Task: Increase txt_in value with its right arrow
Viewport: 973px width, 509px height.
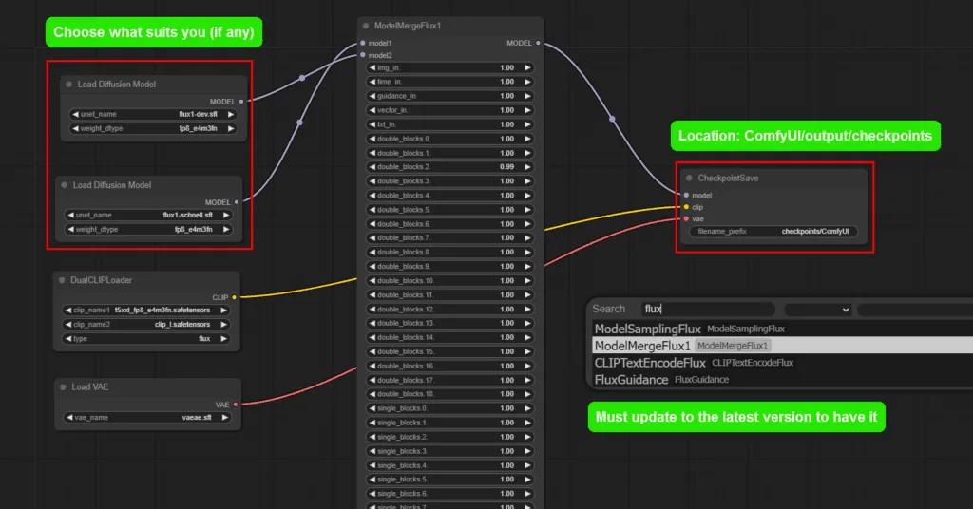Action: 527,124
